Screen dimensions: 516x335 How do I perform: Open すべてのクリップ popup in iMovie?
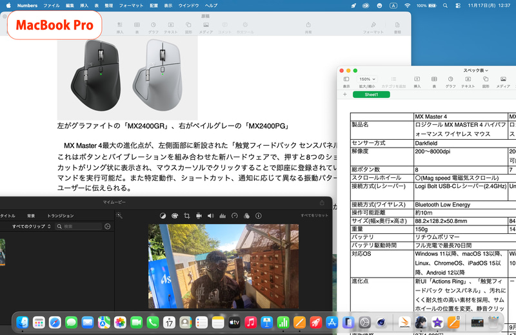31,226
